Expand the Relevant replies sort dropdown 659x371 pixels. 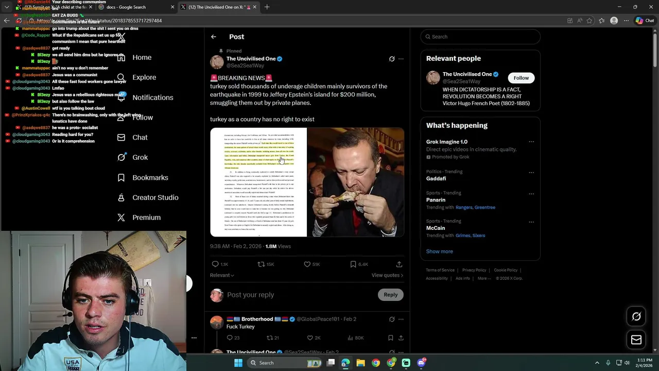point(222,275)
